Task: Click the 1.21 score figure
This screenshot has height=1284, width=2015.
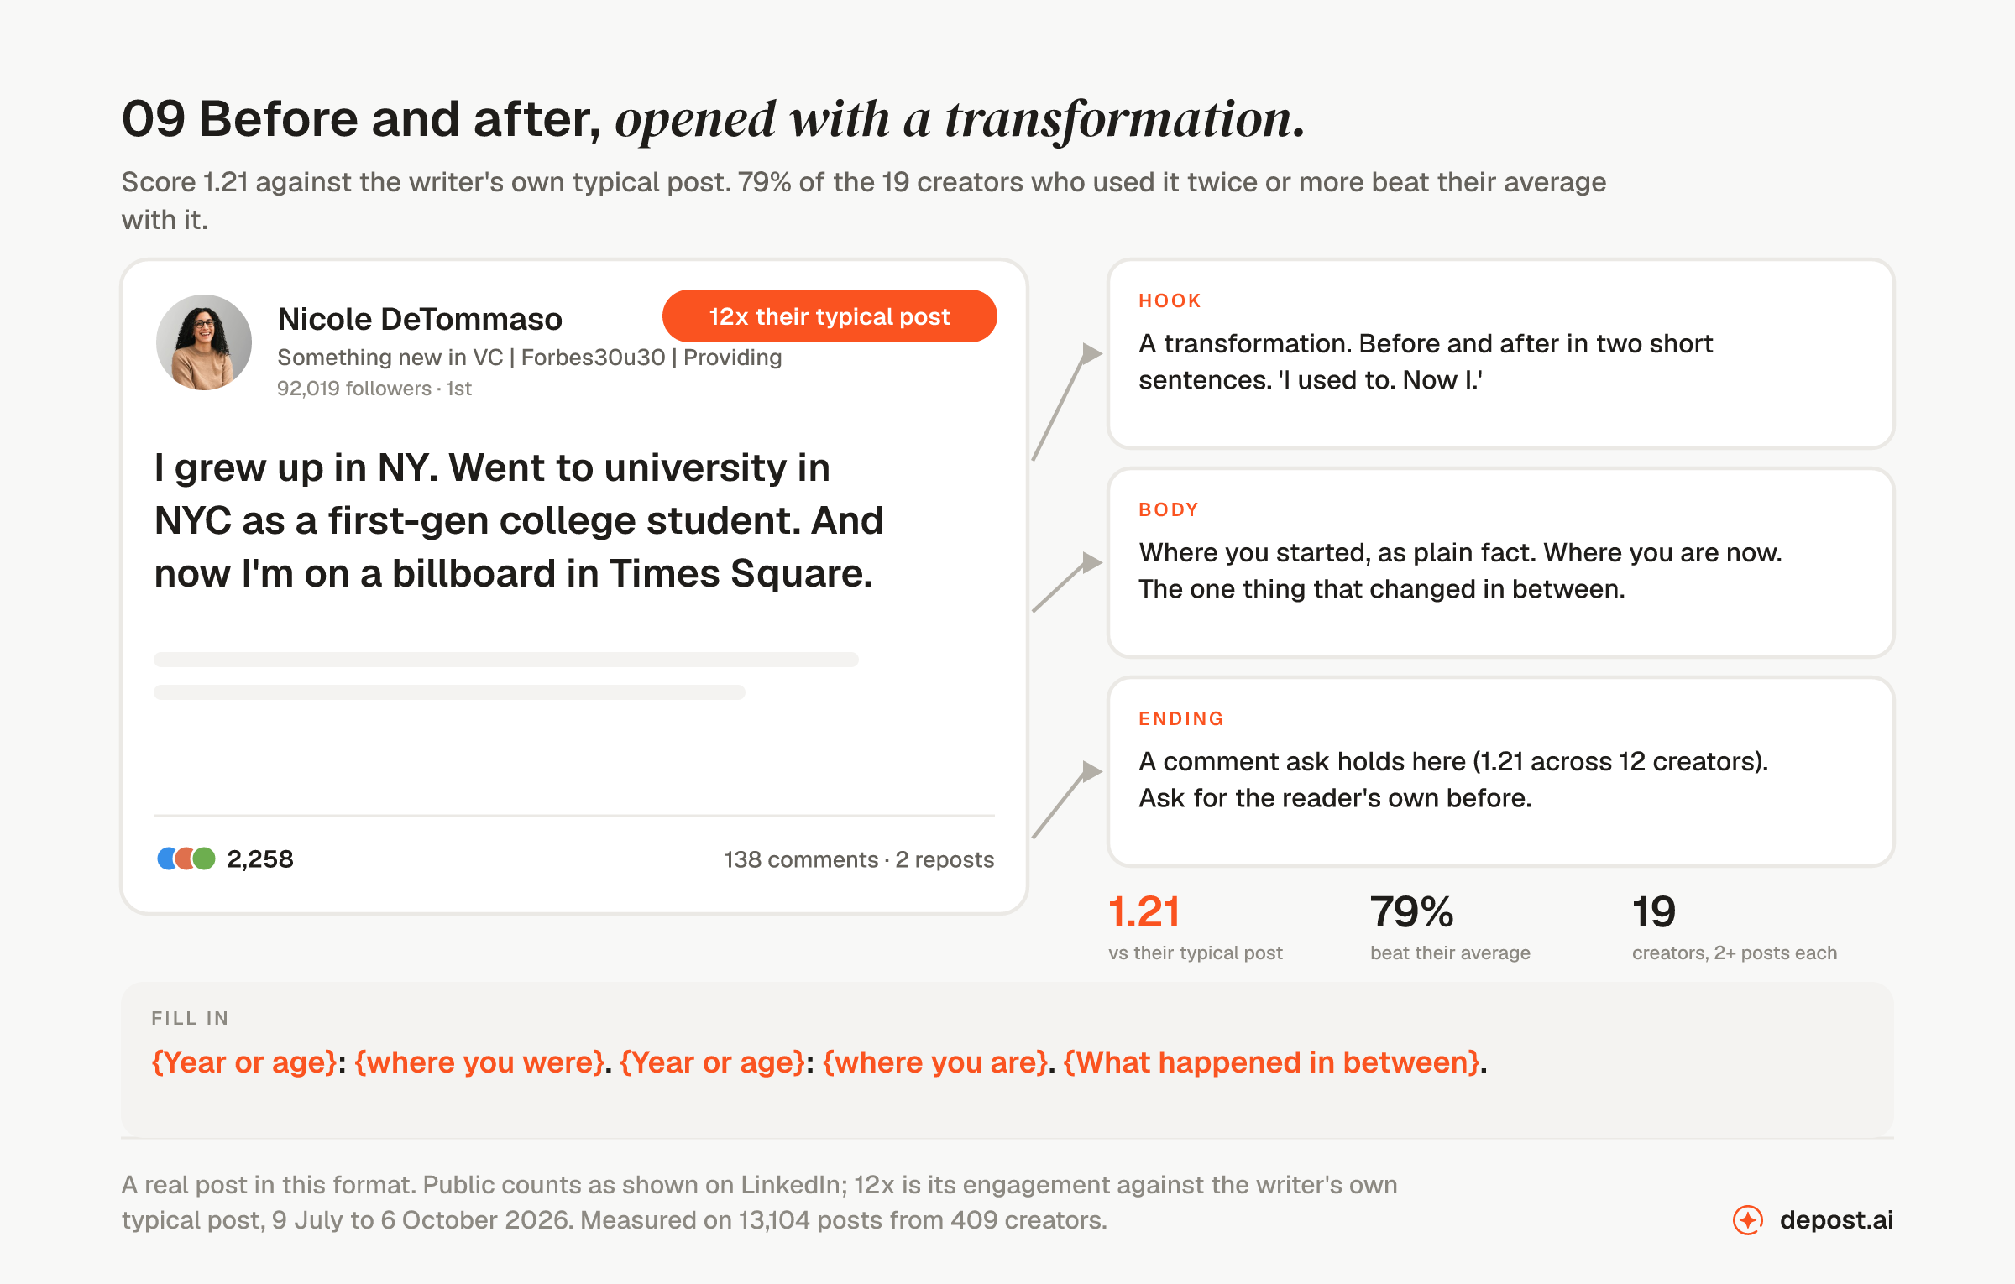Action: pyautogui.click(x=1144, y=911)
